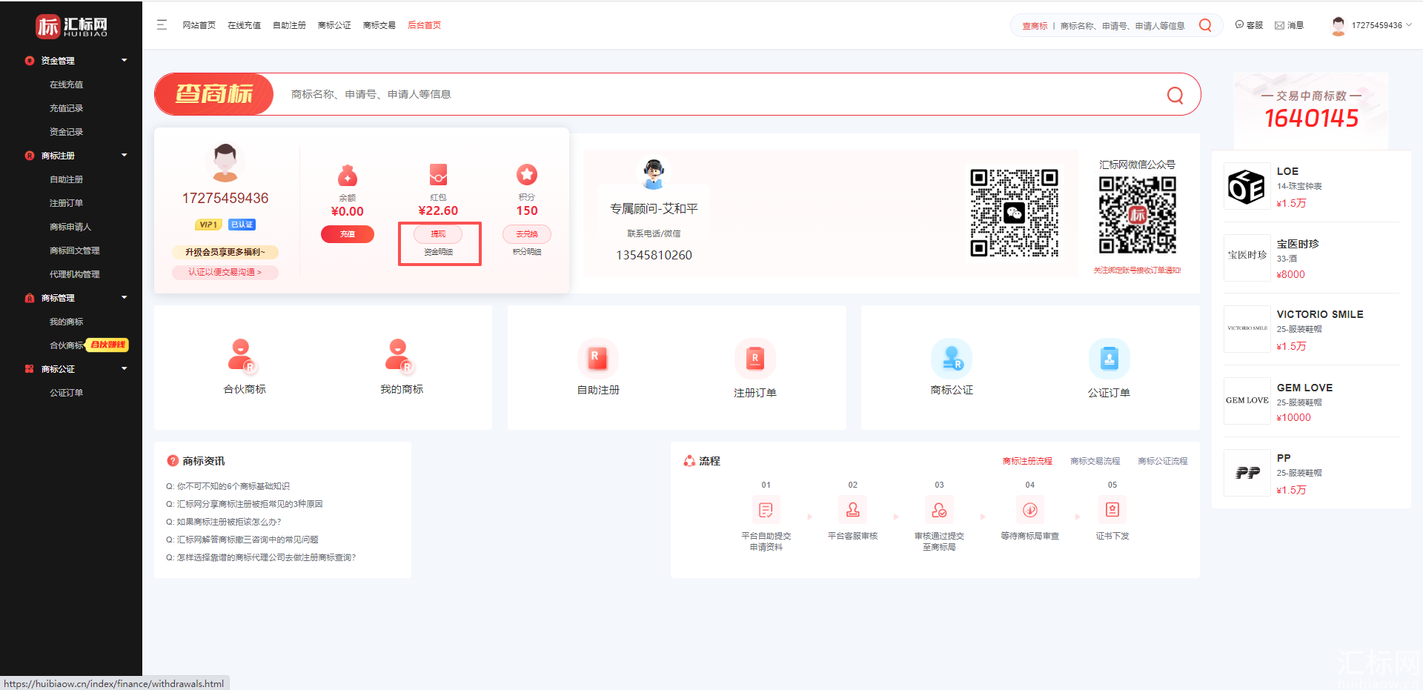Click the 红包 red envelope icon
This screenshot has height=690, width=1423.
coord(438,175)
